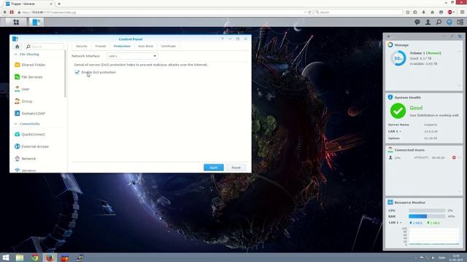The image size is (467, 262).
Task: Open a new browser tab
Action: 59,4
